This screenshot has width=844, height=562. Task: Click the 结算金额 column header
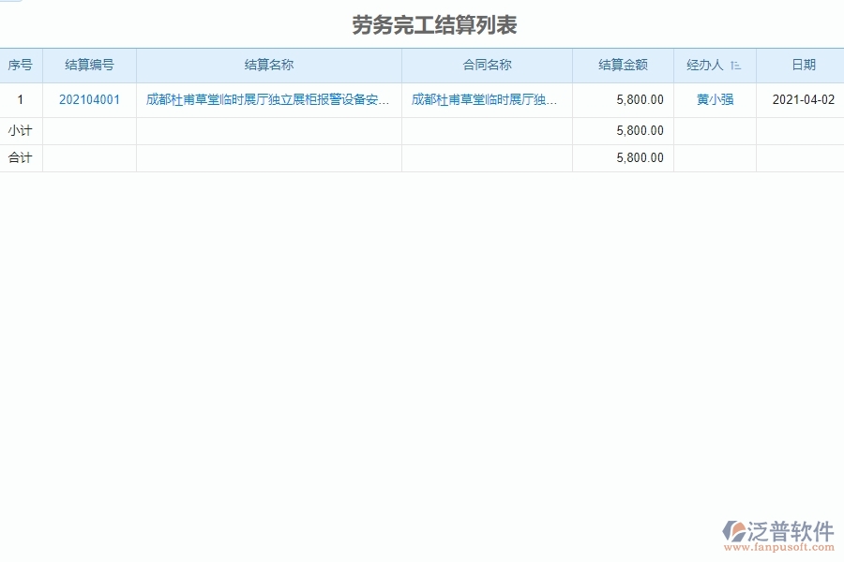pyautogui.click(x=622, y=66)
